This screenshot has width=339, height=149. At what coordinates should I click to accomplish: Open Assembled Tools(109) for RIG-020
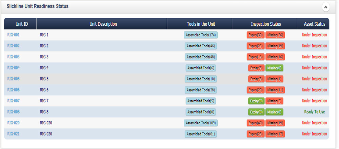[201, 123]
